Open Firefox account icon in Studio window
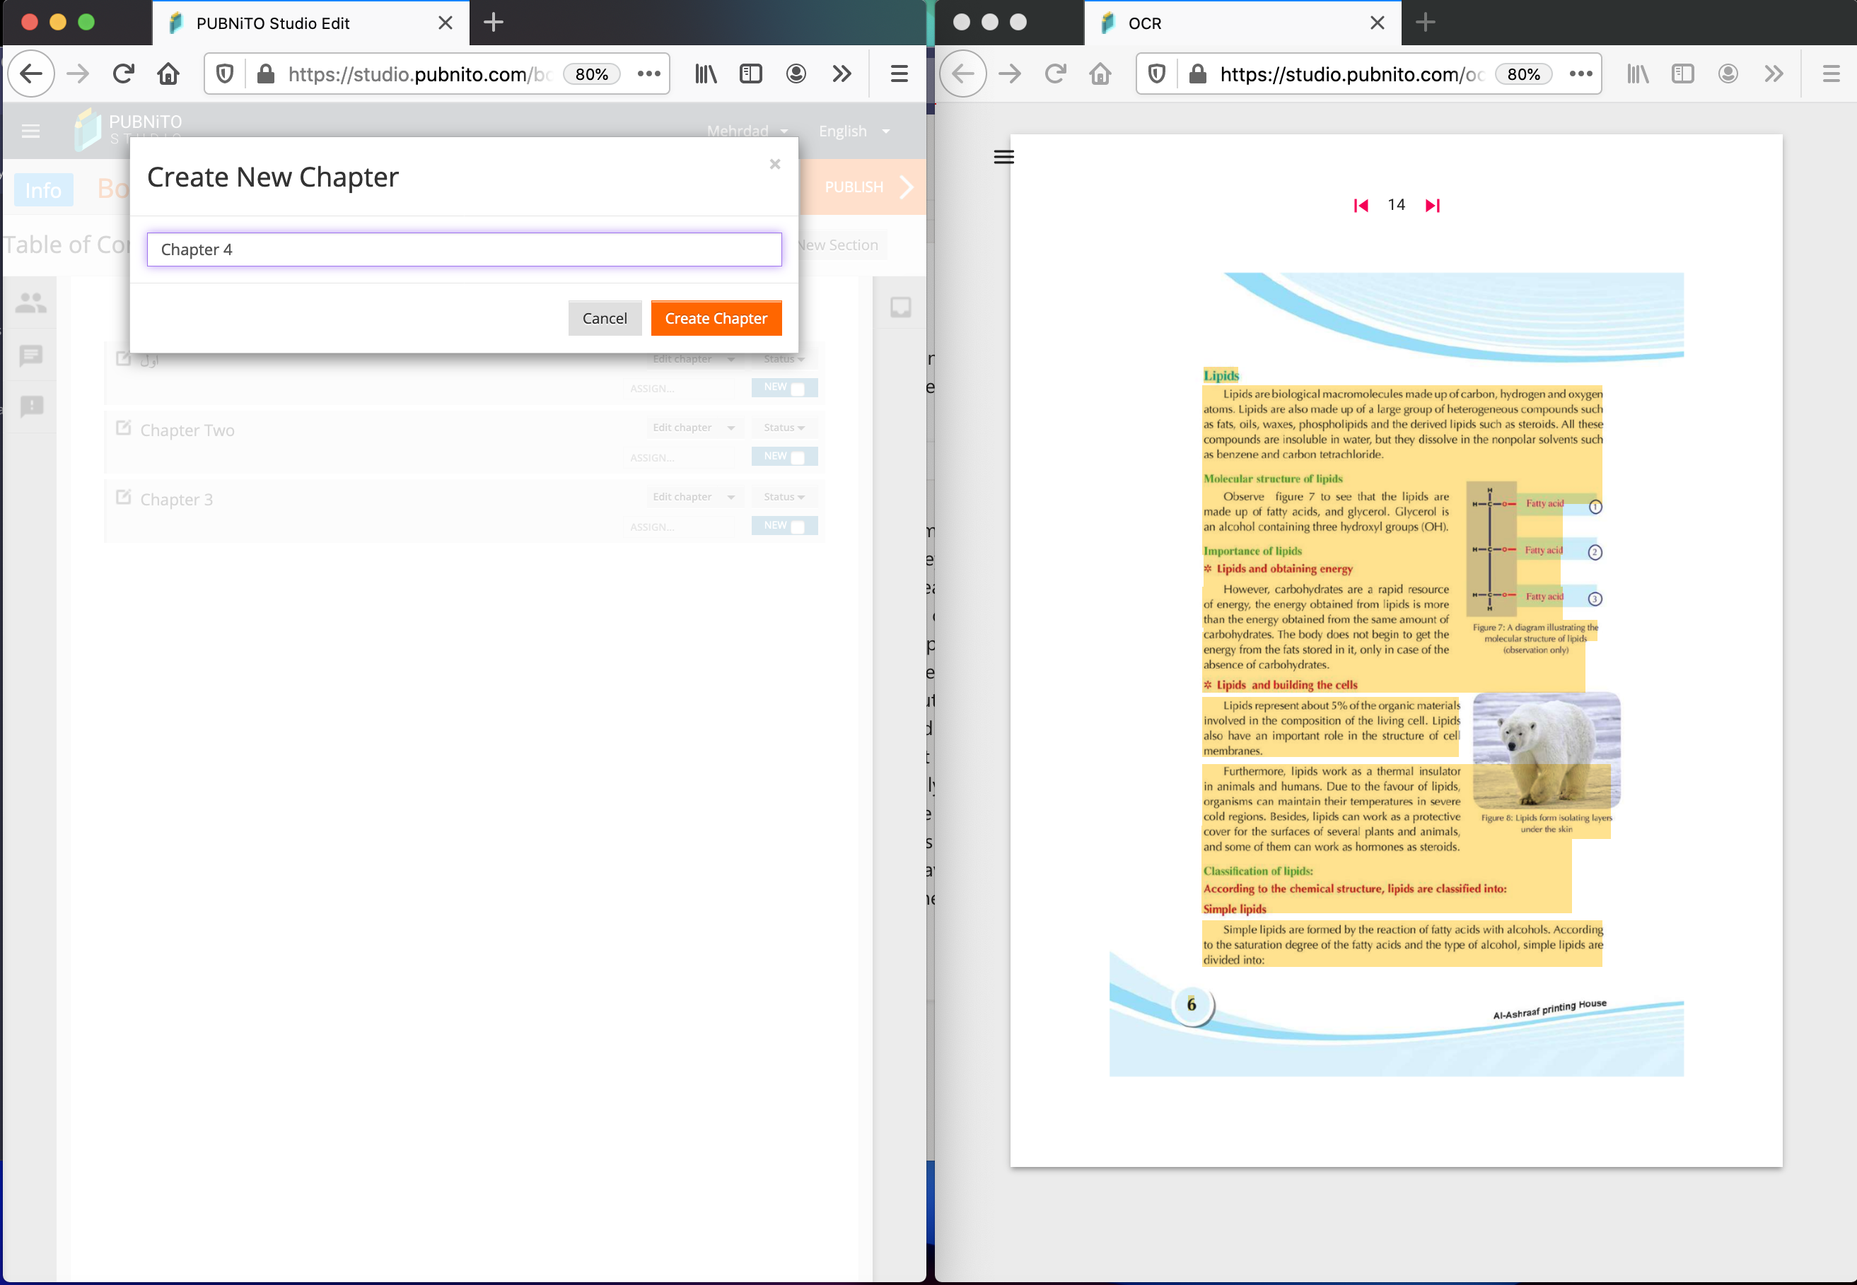1857x1285 pixels. 796,74
